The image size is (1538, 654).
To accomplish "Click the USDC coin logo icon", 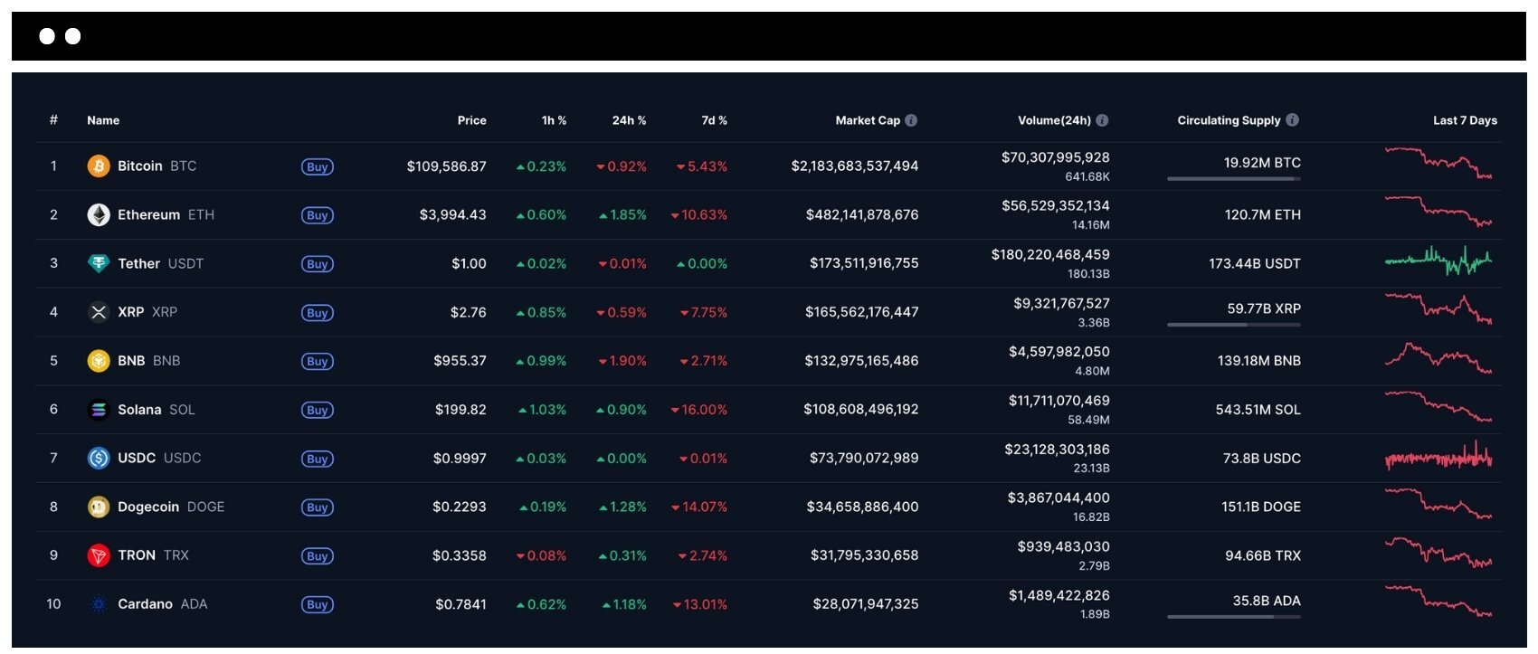I will [x=99, y=459].
